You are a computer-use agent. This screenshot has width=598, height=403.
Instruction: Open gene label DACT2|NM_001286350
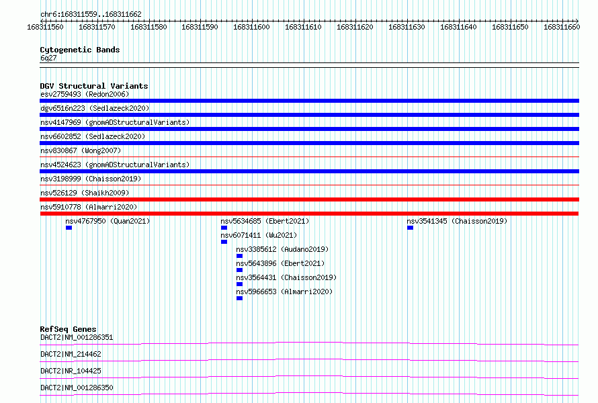click(77, 388)
